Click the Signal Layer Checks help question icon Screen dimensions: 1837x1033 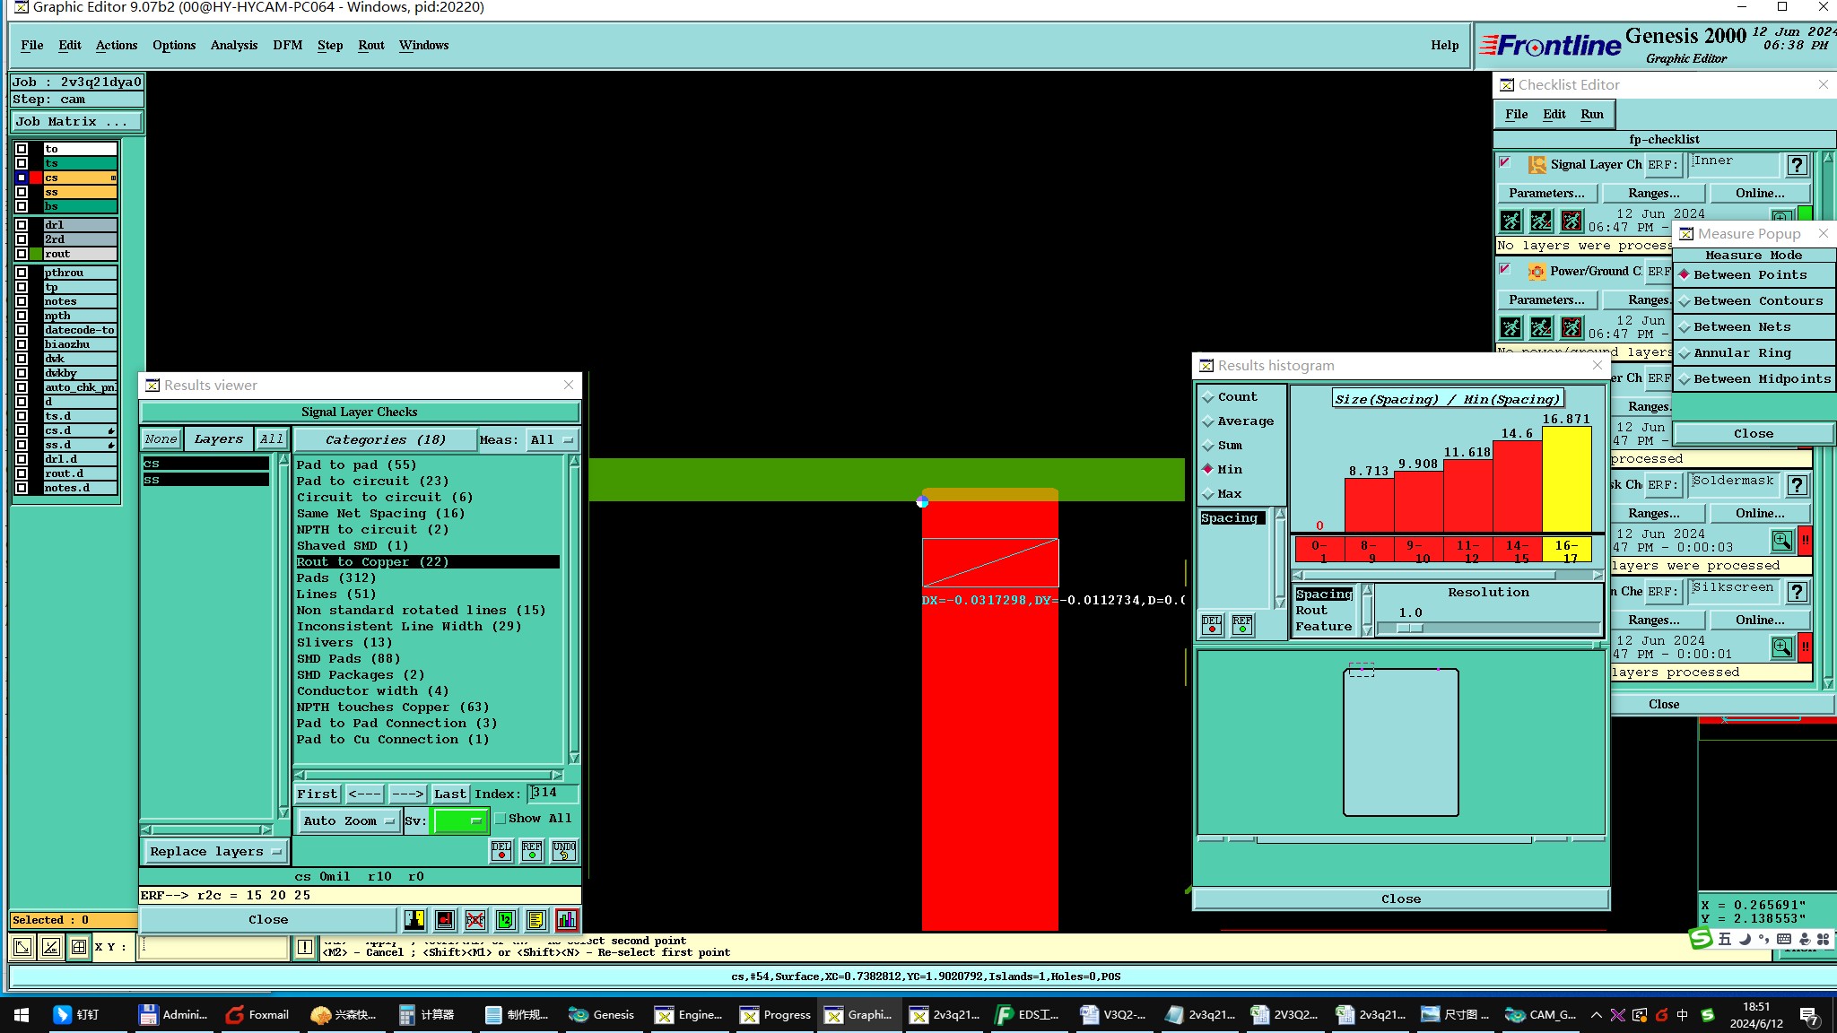click(x=1797, y=165)
